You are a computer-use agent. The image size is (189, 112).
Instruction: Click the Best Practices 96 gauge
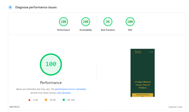[108, 22]
